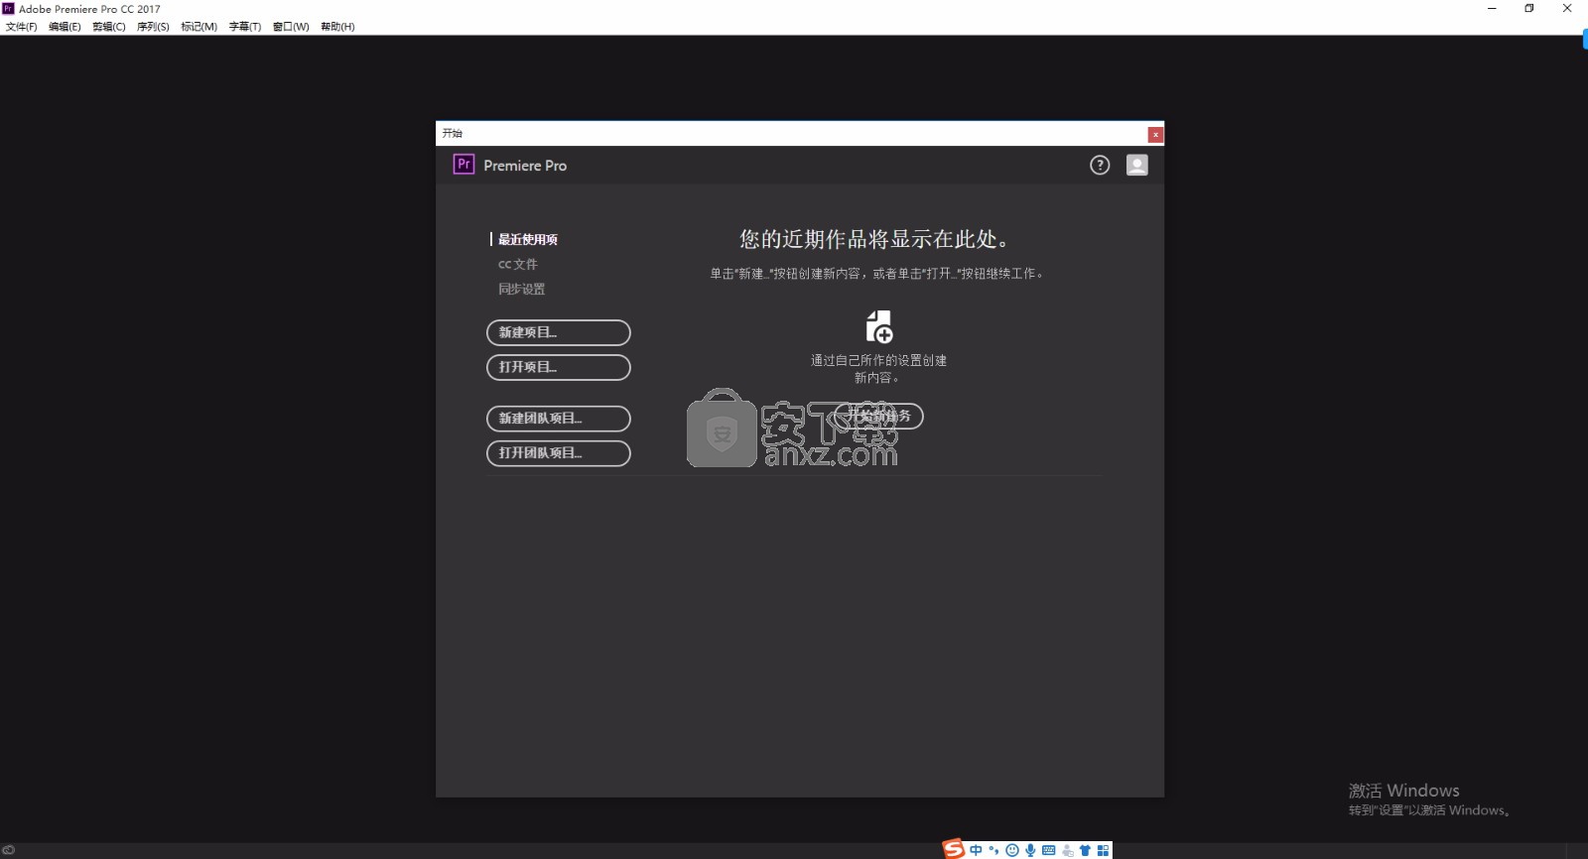Image resolution: width=1588 pixels, height=859 pixels.
Task: Minimize the Adobe Premiere Pro window
Action: coord(1492,8)
